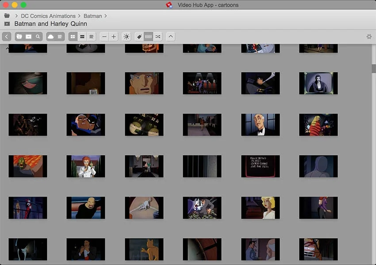Switch to the detailed list view icon
The image size is (376, 265).
tap(92, 37)
